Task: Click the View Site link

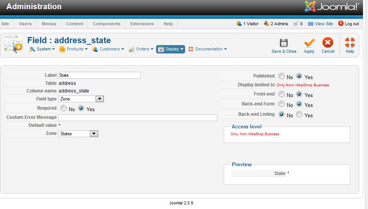Action: 324,24
